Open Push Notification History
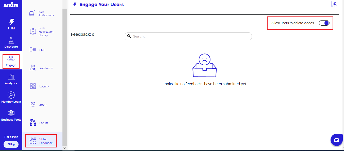The image size is (344, 151). tap(42, 32)
